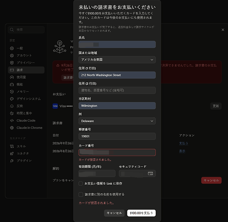Click the 市区町村 Wilmington field
The height and width of the screenshot is (222, 228).
coord(117,106)
